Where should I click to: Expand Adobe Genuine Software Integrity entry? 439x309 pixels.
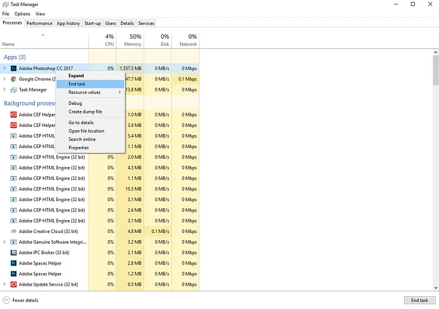(x=4, y=242)
